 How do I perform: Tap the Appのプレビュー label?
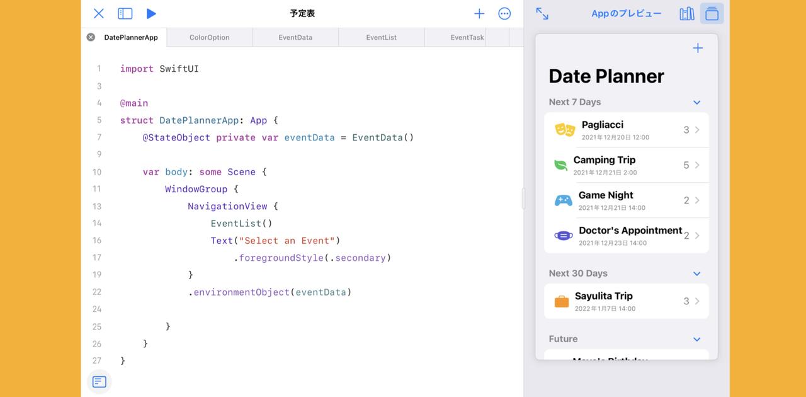(x=627, y=13)
